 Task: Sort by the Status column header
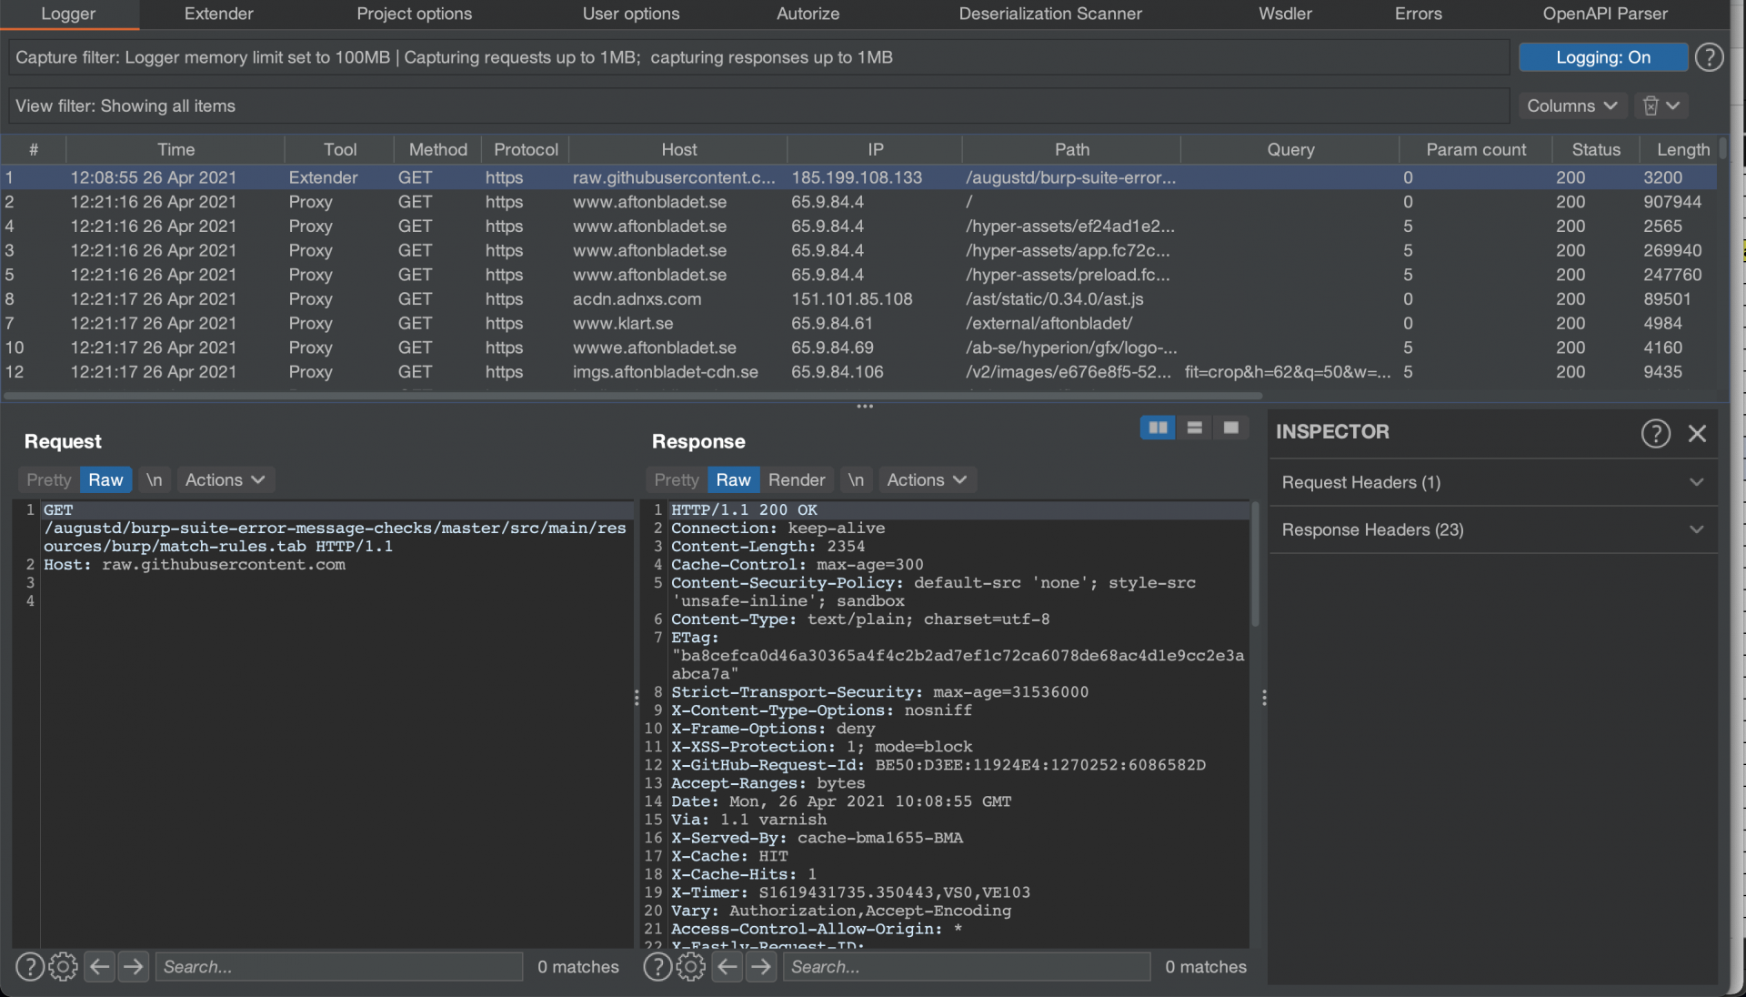pyautogui.click(x=1596, y=149)
